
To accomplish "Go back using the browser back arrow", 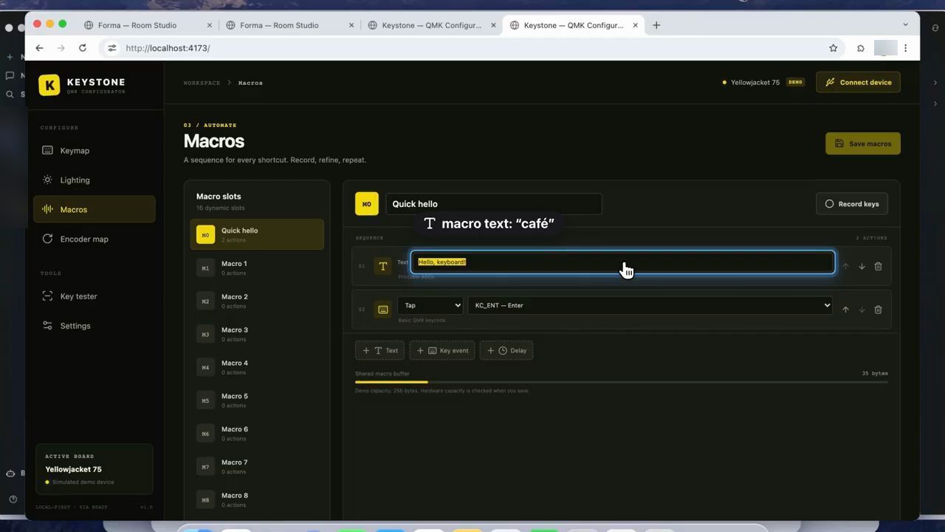I will coord(39,48).
